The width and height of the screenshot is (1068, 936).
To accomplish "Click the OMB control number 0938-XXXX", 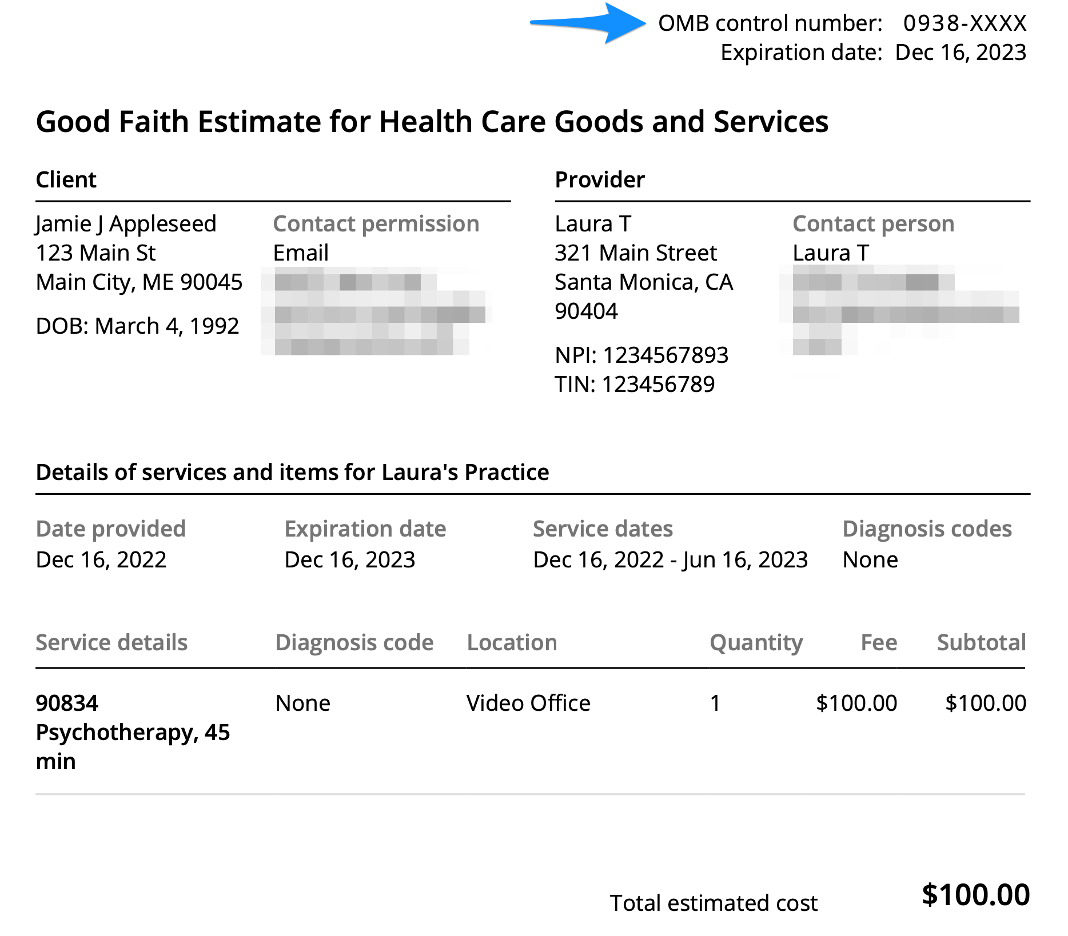I will pyautogui.click(x=965, y=23).
